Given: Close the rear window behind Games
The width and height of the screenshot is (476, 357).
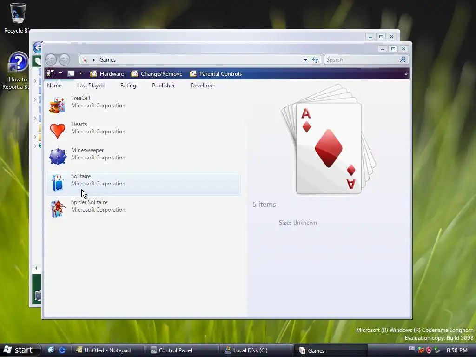Looking at the screenshot, I should tap(391, 37).
